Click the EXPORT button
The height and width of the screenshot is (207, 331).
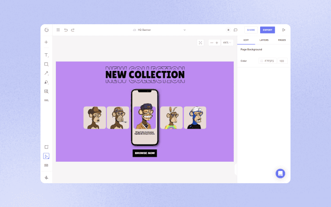point(268,30)
